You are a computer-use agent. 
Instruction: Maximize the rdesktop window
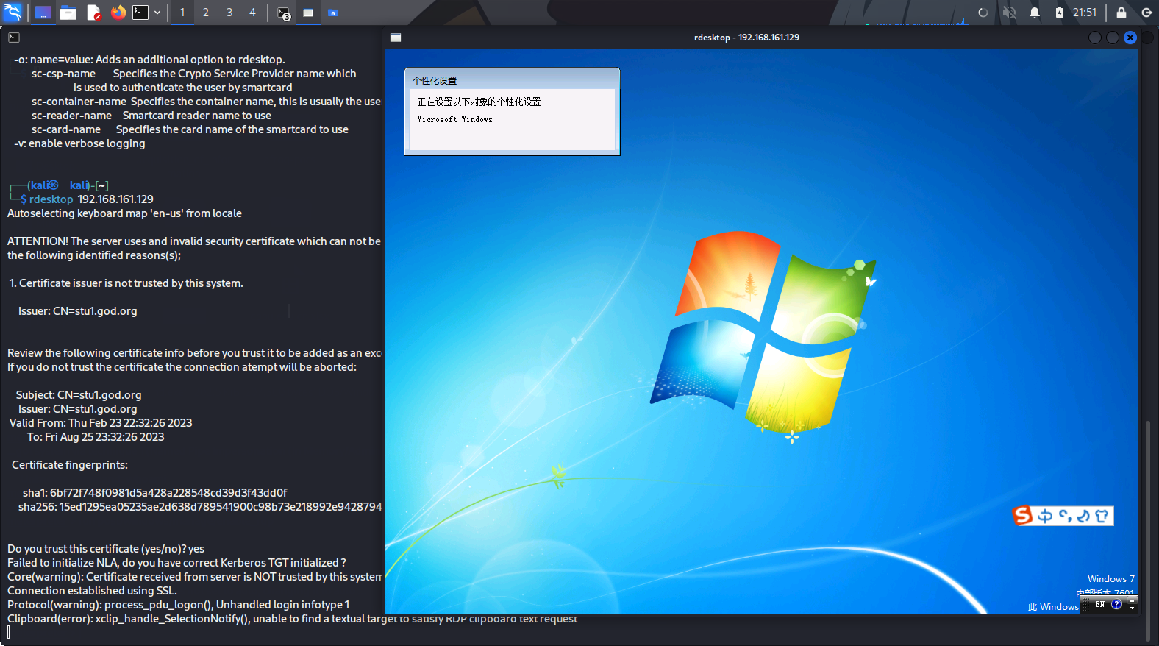point(1113,38)
